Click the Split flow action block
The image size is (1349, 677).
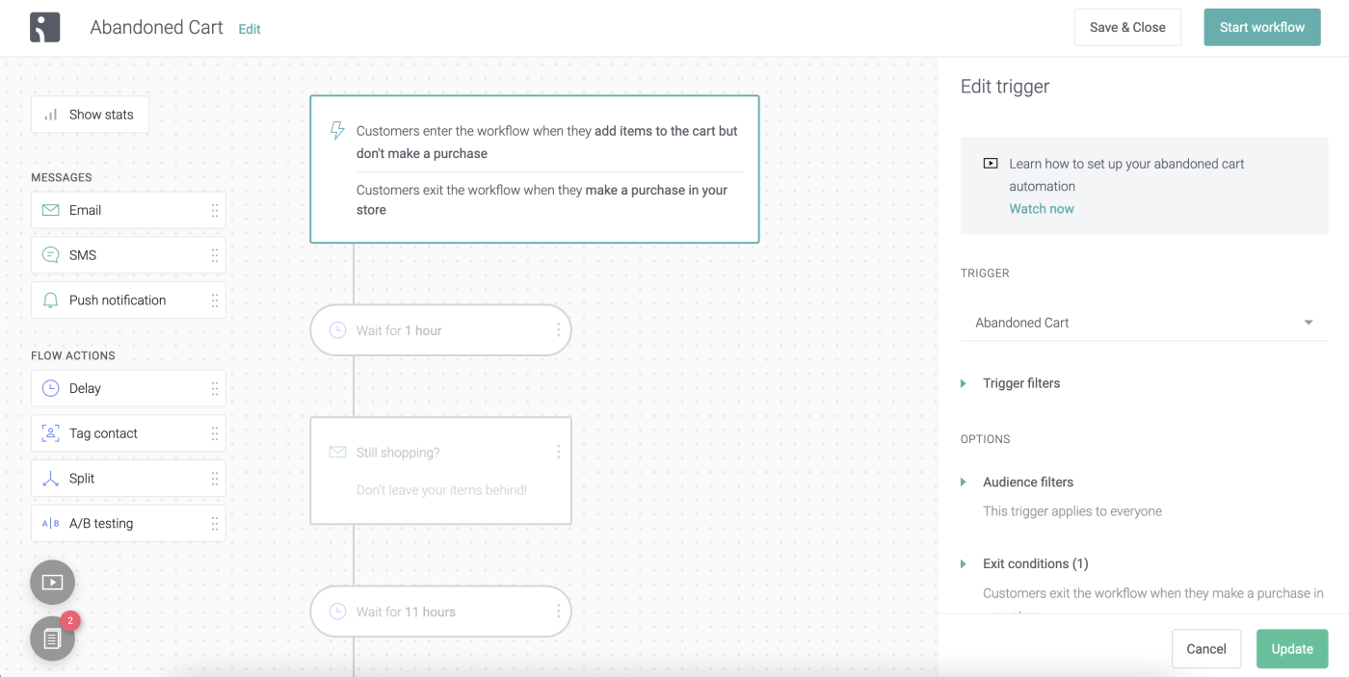pos(128,479)
